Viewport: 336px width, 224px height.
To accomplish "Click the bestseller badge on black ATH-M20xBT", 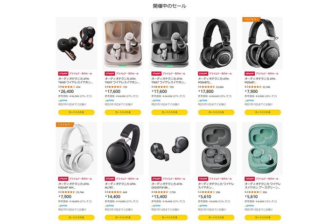I will (x=251, y=19).
